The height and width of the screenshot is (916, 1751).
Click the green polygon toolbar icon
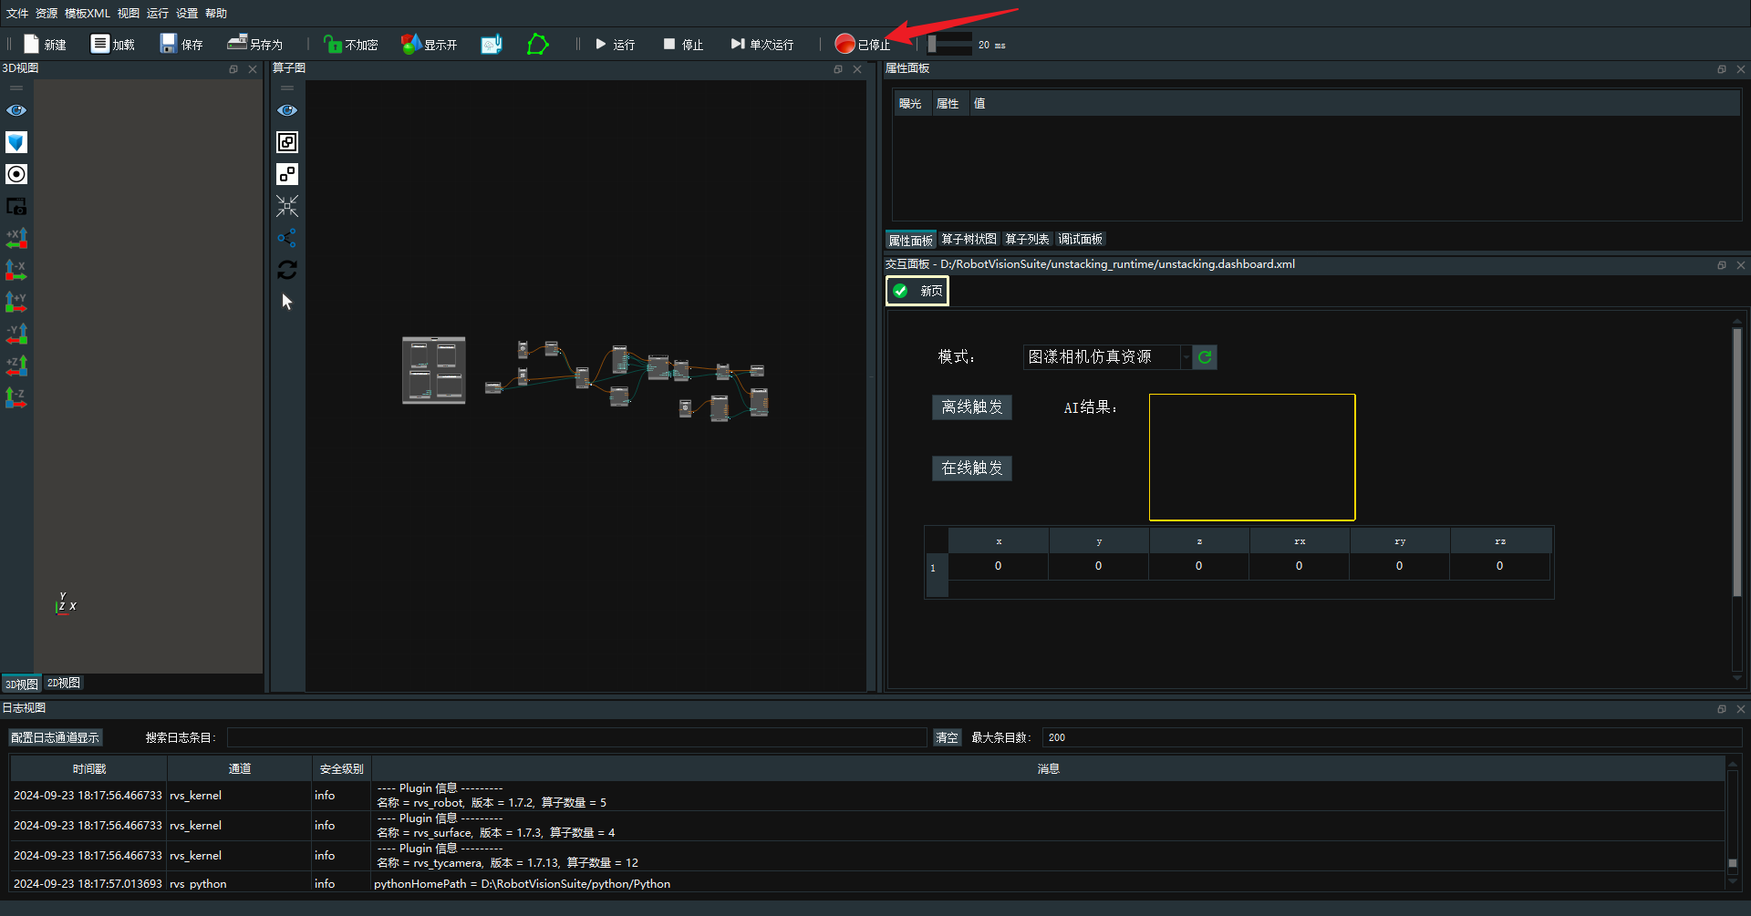[538, 44]
